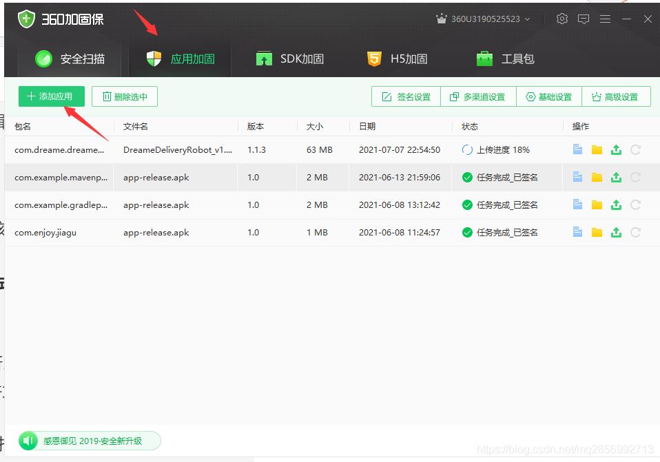Select the com.example.gradlep... package row
The width and height of the screenshot is (660, 462).
332,205
